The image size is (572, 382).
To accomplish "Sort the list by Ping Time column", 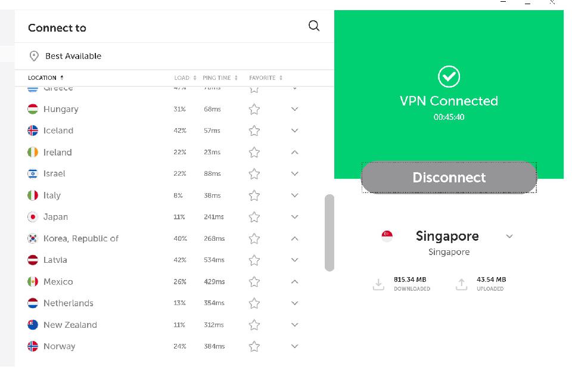I will (x=219, y=78).
